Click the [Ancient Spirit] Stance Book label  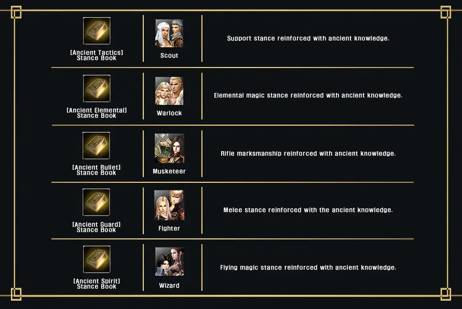click(97, 284)
